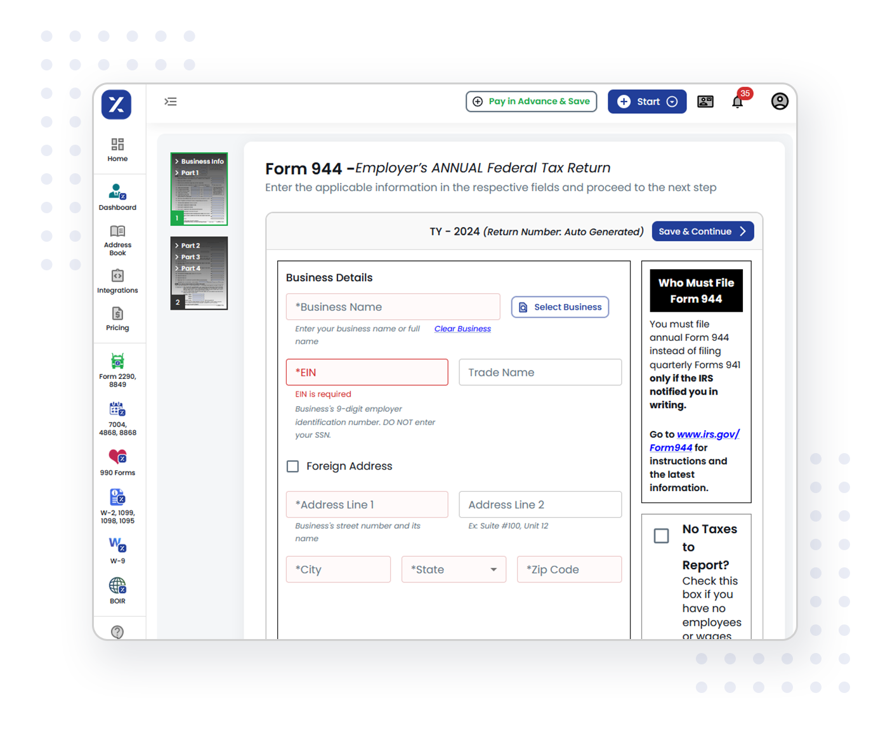Open the BOIR filing section
871x752 pixels.
pos(117,587)
